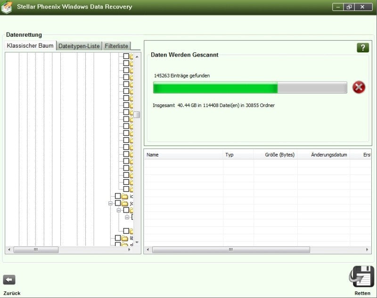Check the first subfolder checkbox under 'jc'

click(126, 210)
